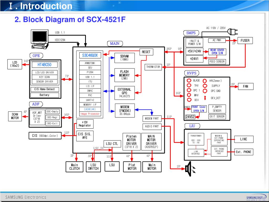Click the LCD (16x2) box
The width and height of the screenshot is (269, 202).
click(15, 64)
